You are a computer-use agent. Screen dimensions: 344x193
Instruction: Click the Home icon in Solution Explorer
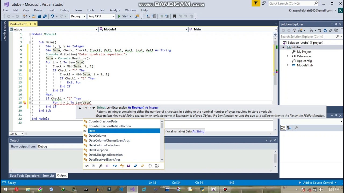pos(295,30)
